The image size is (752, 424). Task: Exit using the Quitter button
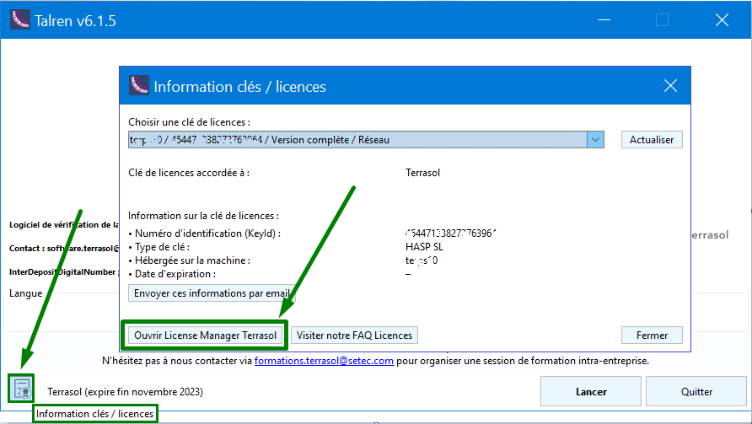tap(696, 391)
